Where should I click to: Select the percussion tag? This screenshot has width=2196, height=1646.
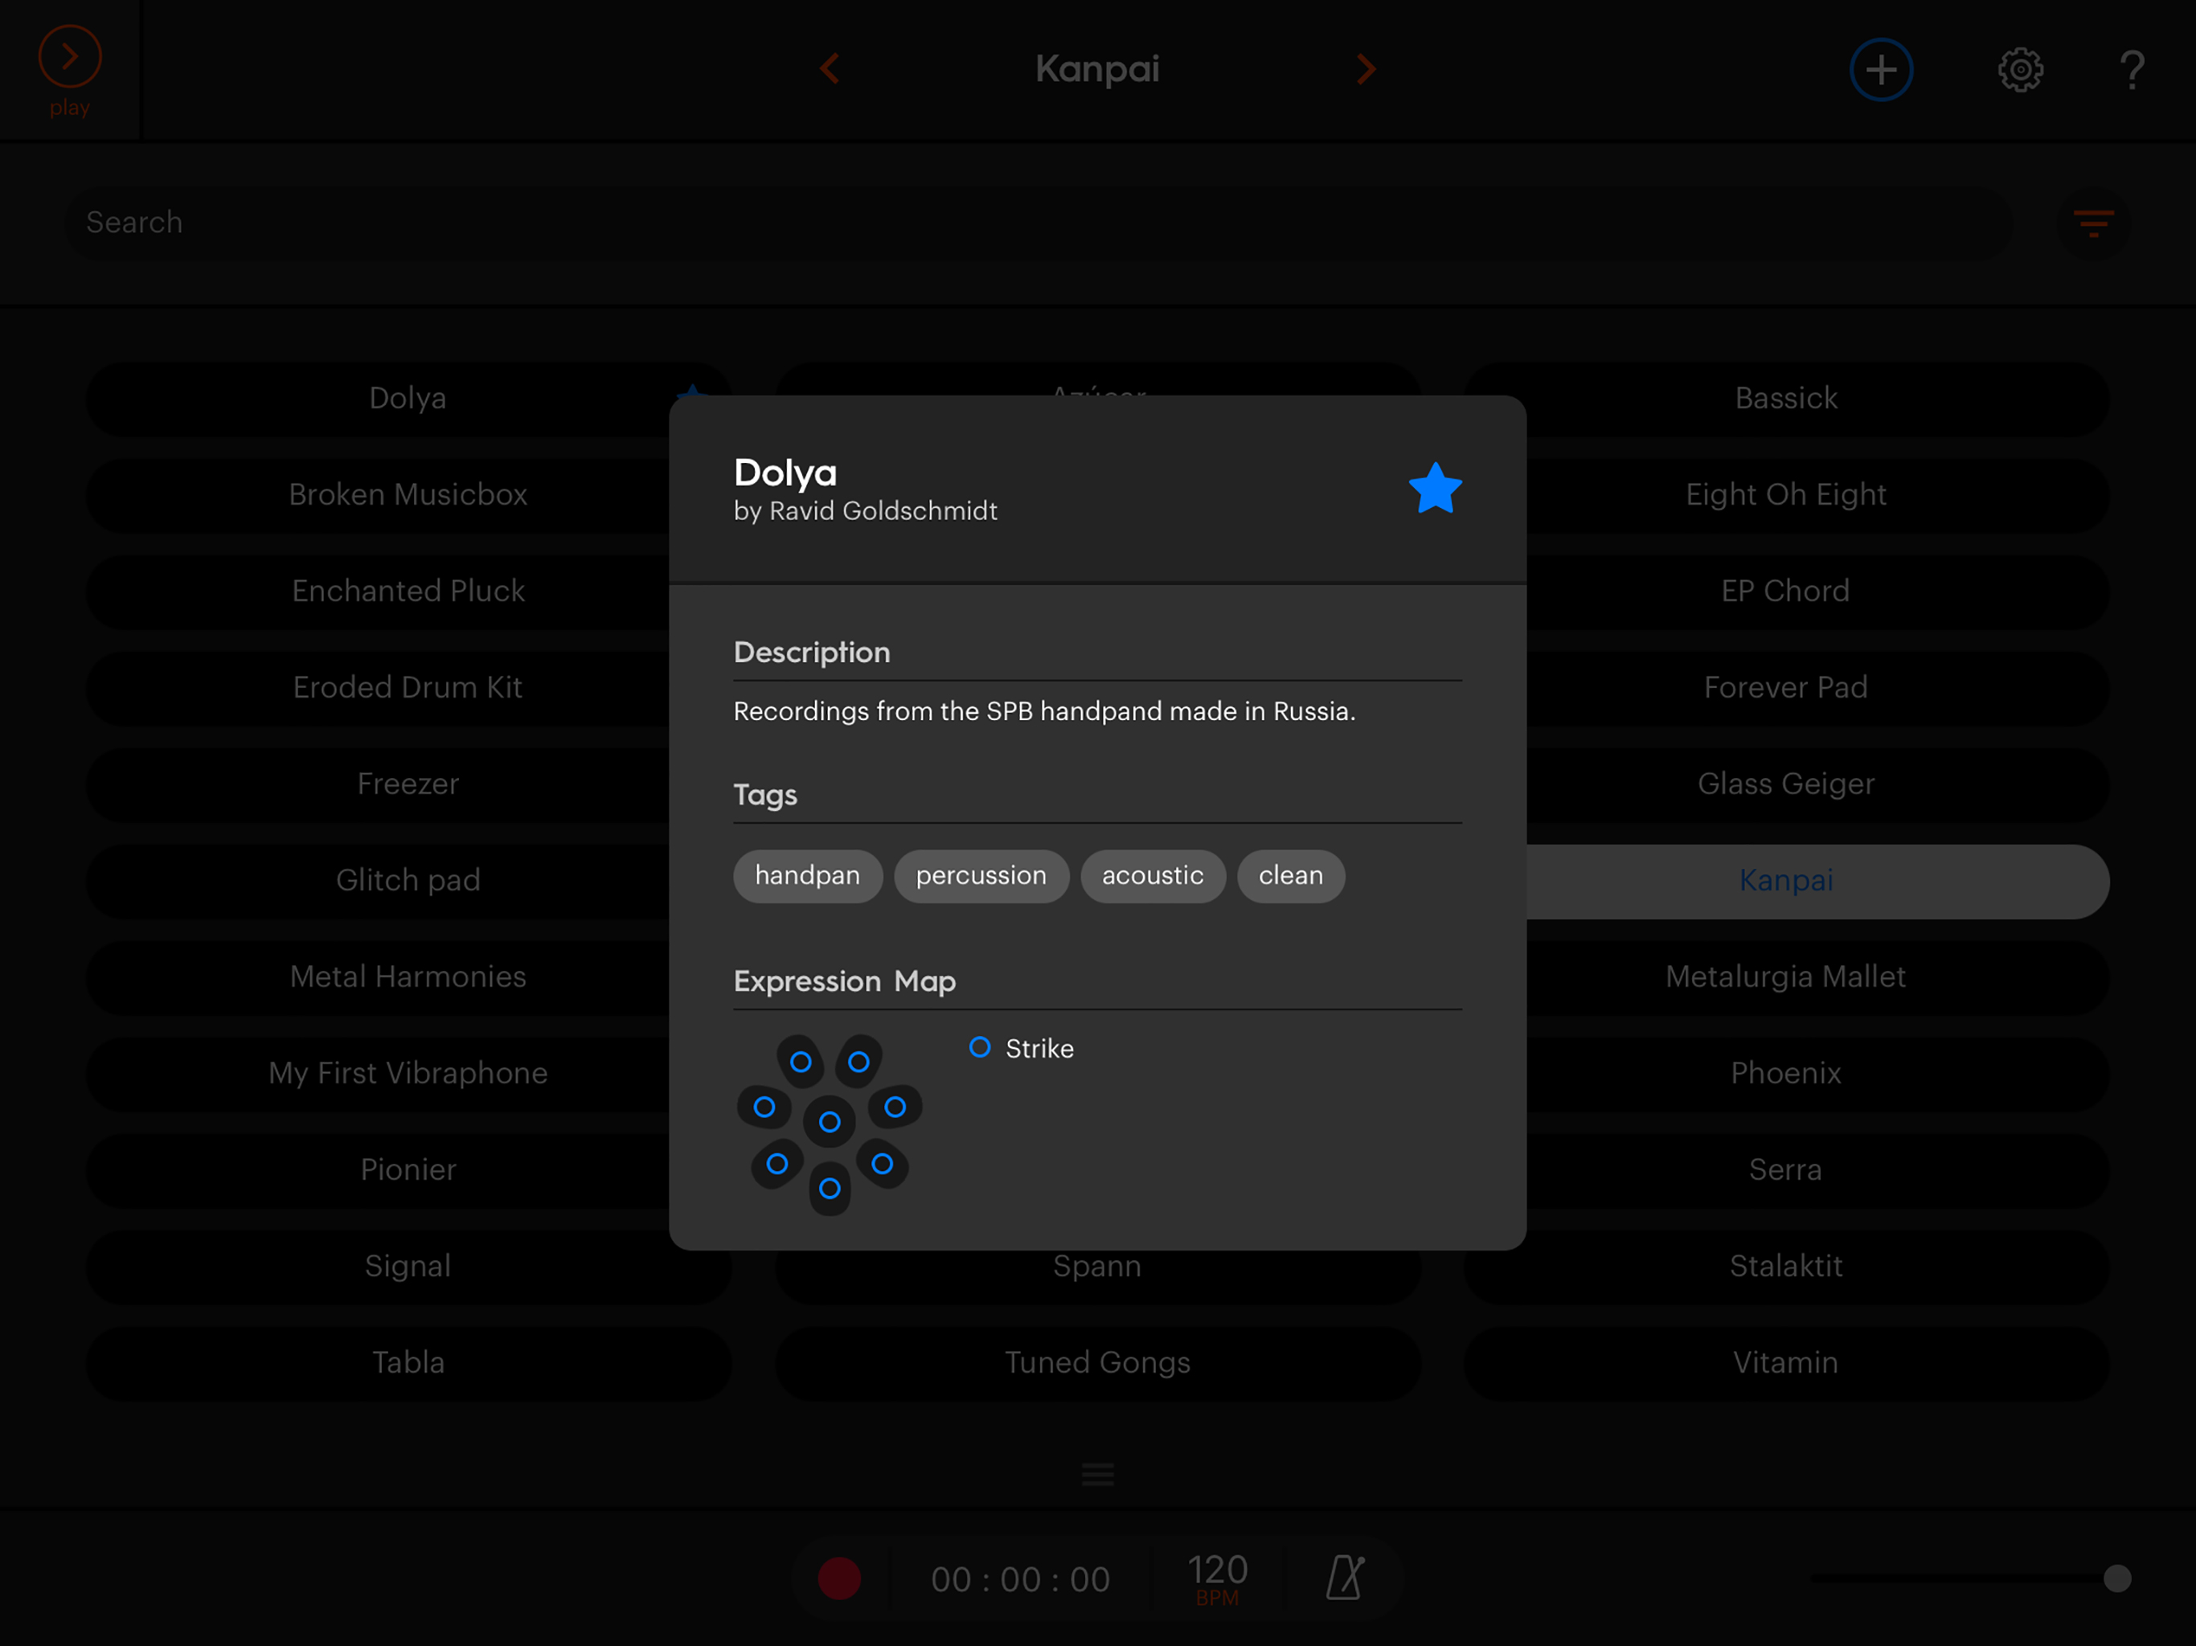pyautogui.click(x=980, y=875)
